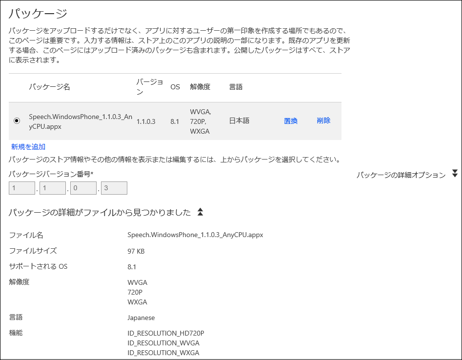Click ID_RESOLUTION_WVGA in the 機能 list
This screenshot has width=462, height=360.
(x=163, y=343)
